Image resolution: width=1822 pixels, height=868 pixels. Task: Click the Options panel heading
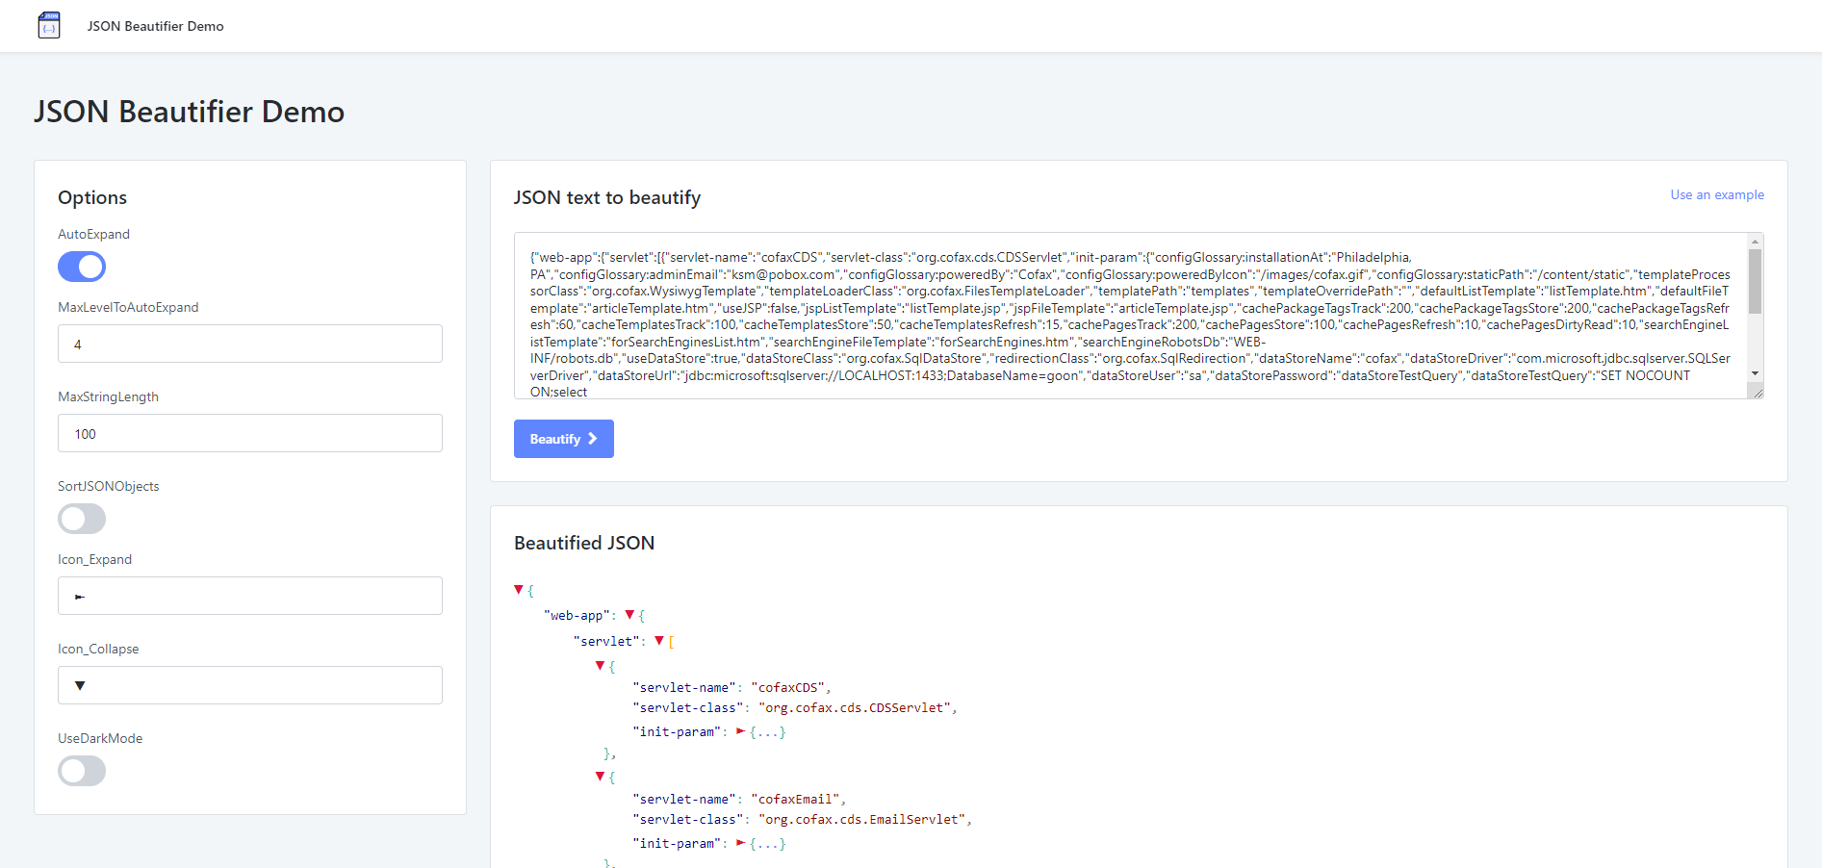[92, 197]
